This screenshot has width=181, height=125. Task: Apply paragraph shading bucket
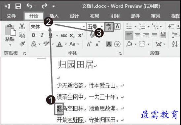[129, 44]
